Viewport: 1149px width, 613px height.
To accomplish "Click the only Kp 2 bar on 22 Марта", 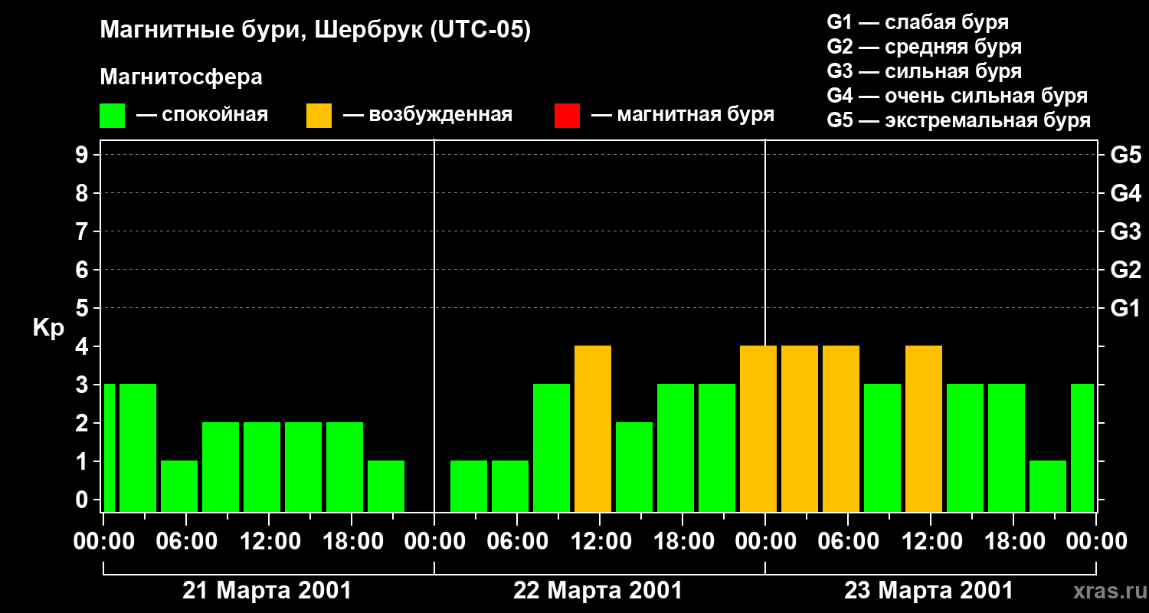I will coord(634,467).
